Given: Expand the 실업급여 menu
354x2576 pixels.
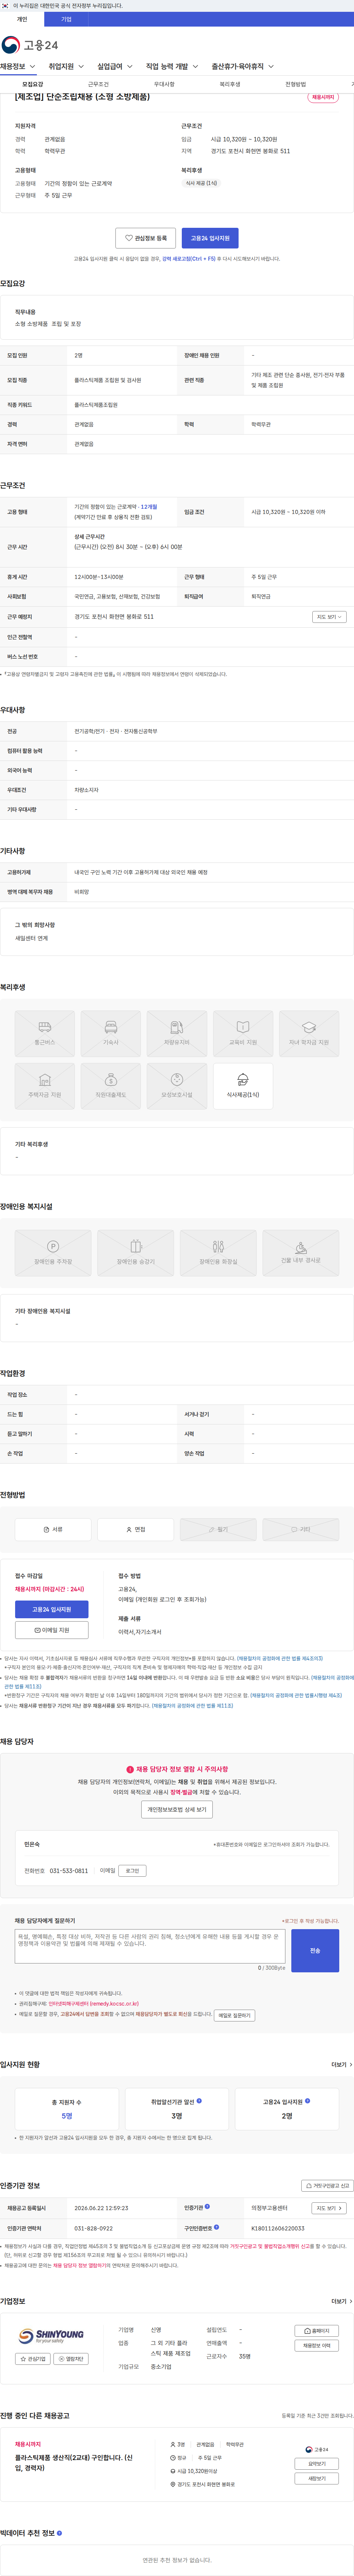Looking at the screenshot, I should (x=115, y=67).
